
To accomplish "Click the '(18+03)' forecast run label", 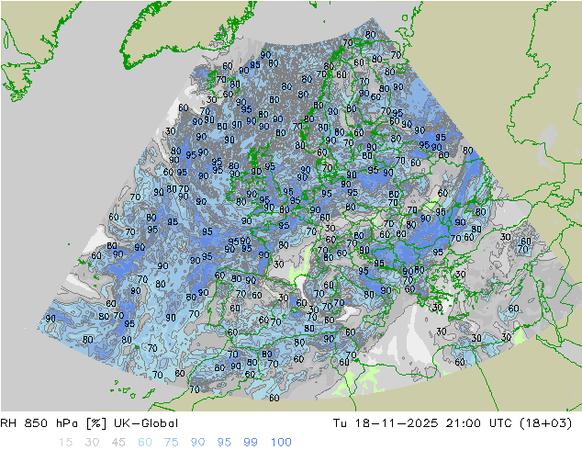I will 545,423.
